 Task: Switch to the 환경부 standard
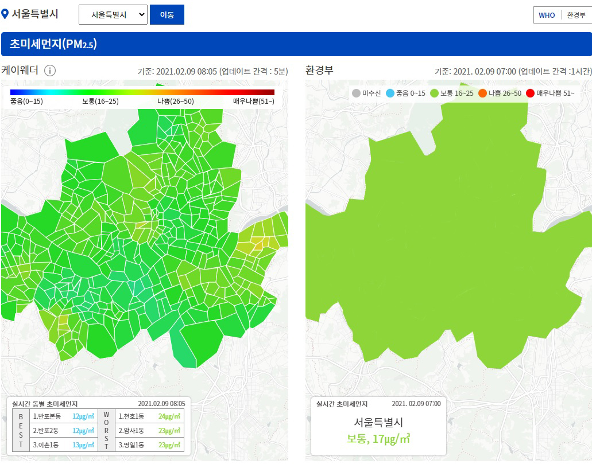(576, 15)
